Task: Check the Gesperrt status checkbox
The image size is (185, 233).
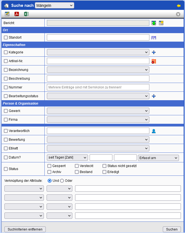Action: point(49,166)
